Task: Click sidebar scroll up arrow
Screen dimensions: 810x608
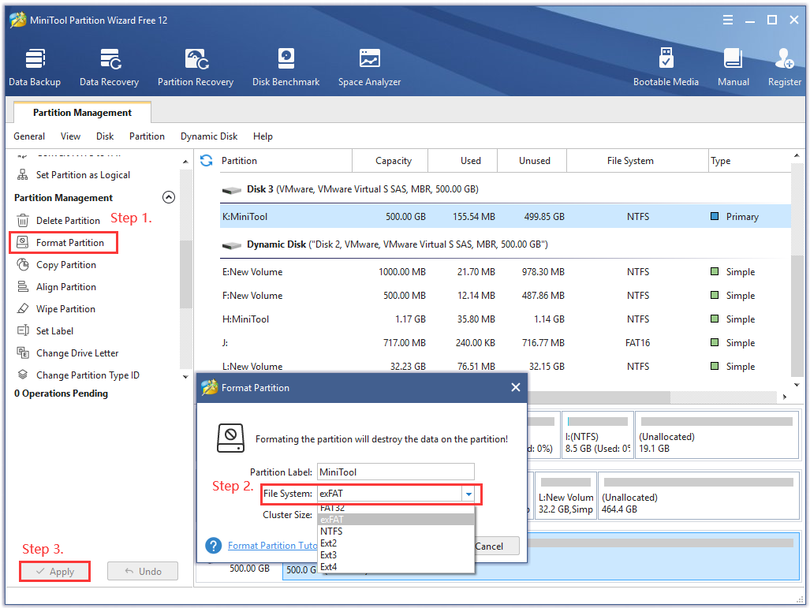Action: click(186, 162)
